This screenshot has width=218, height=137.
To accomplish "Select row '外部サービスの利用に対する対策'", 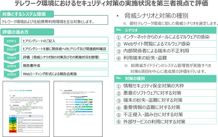I will 165,122.
